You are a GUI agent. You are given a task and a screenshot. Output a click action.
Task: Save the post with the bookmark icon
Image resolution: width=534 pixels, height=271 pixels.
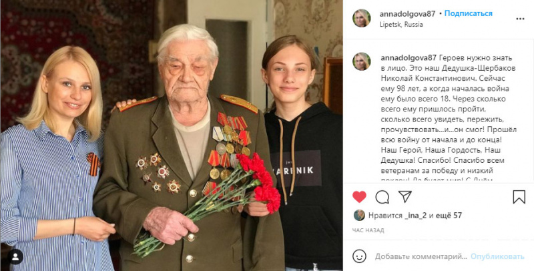(519, 197)
